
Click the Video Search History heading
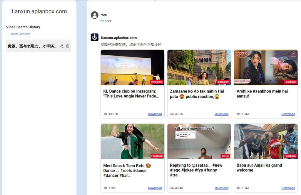point(23,27)
